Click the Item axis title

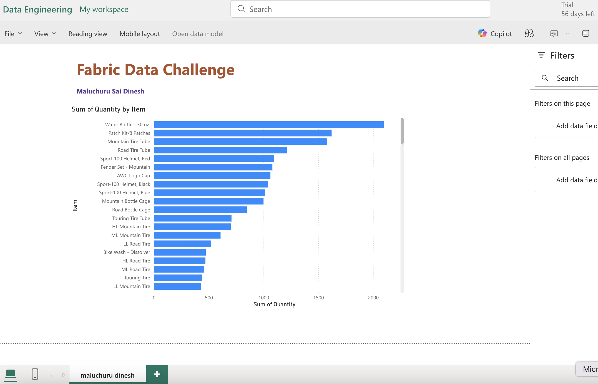click(x=75, y=205)
